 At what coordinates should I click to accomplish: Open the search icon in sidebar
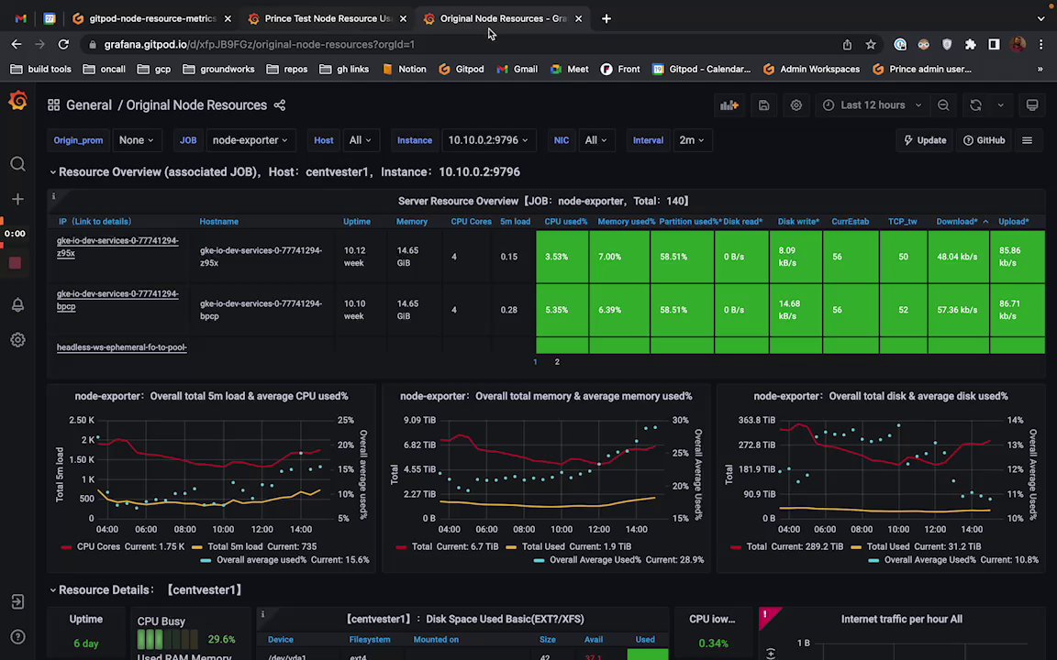point(18,164)
